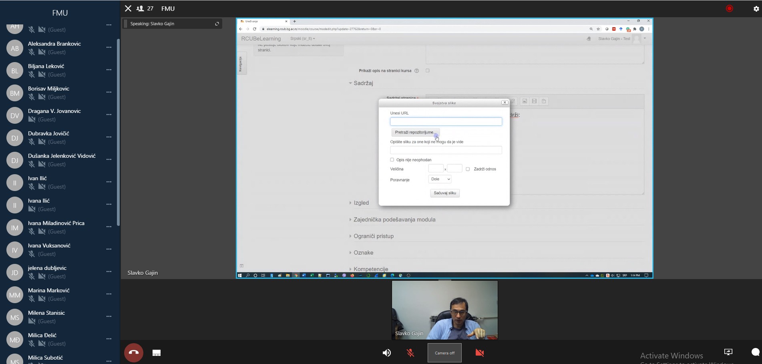Select participant Milica Subotić name
762x364 pixels.
(45, 358)
